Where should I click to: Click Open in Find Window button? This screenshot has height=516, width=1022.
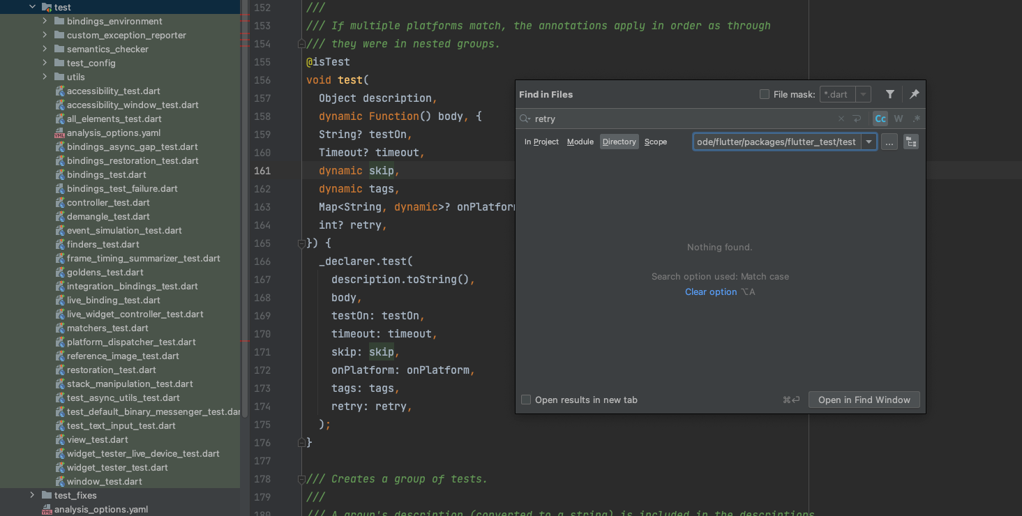click(864, 400)
